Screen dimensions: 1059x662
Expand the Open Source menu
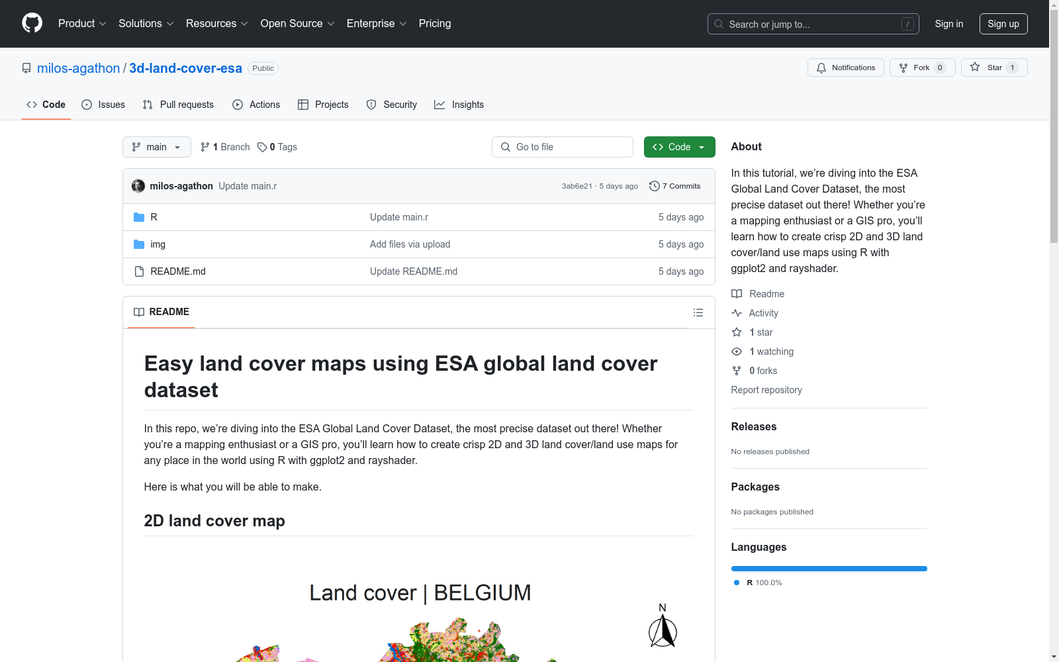[298, 23]
